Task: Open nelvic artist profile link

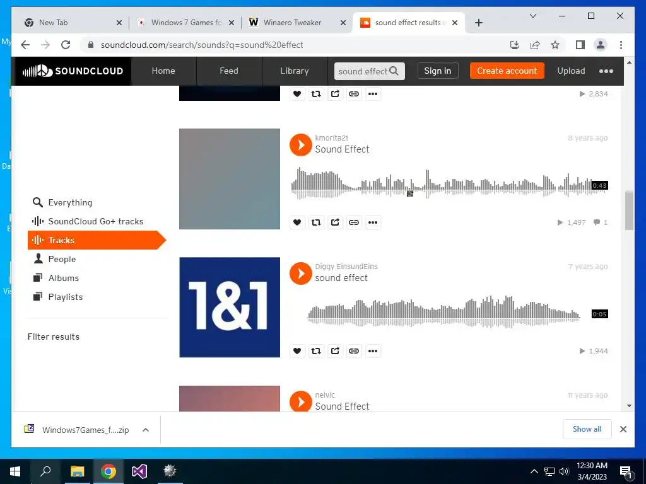Action: pyautogui.click(x=325, y=395)
